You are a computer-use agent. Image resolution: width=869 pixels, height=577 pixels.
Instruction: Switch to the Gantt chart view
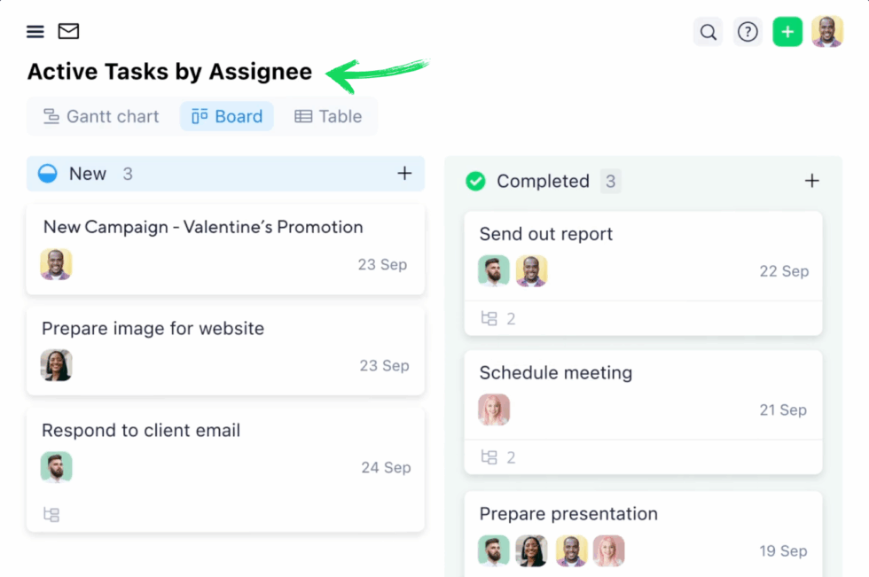pyautogui.click(x=101, y=116)
